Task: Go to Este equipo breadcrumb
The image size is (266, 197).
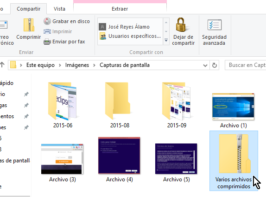Action: click(40, 65)
